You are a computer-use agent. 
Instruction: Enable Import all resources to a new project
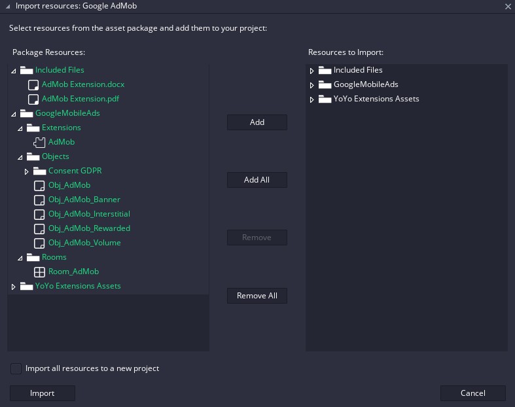click(16, 368)
